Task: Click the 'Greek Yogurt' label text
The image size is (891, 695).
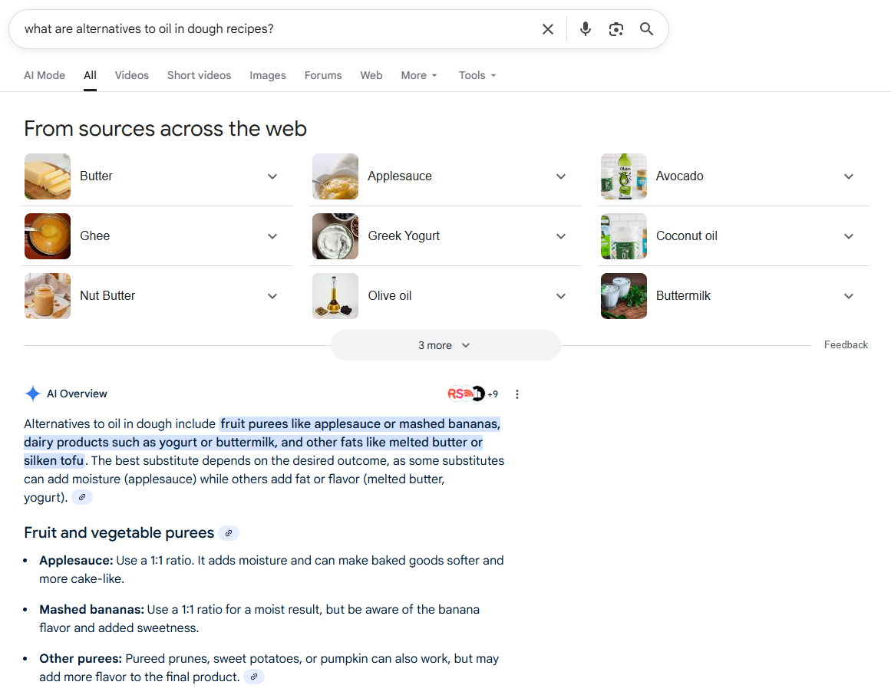Action: pos(404,236)
